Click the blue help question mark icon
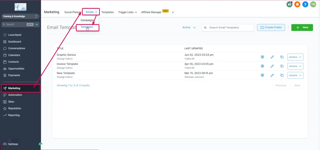Image resolution: width=320 pixels, height=150 pixels. tap(305, 4)
